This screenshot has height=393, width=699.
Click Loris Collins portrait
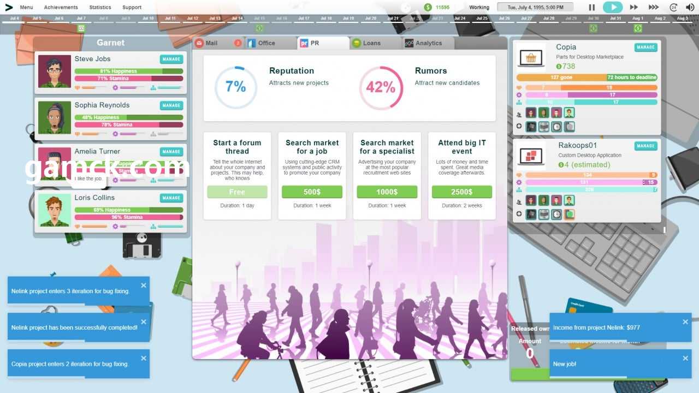(x=55, y=211)
